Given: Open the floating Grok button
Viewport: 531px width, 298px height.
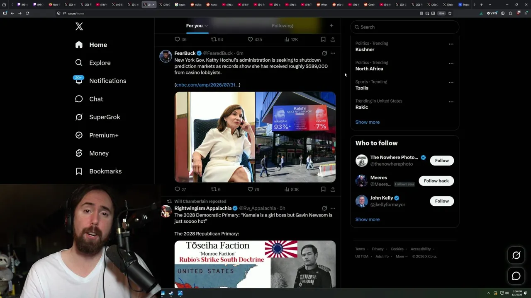Looking at the screenshot, I should [x=516, y=255].
